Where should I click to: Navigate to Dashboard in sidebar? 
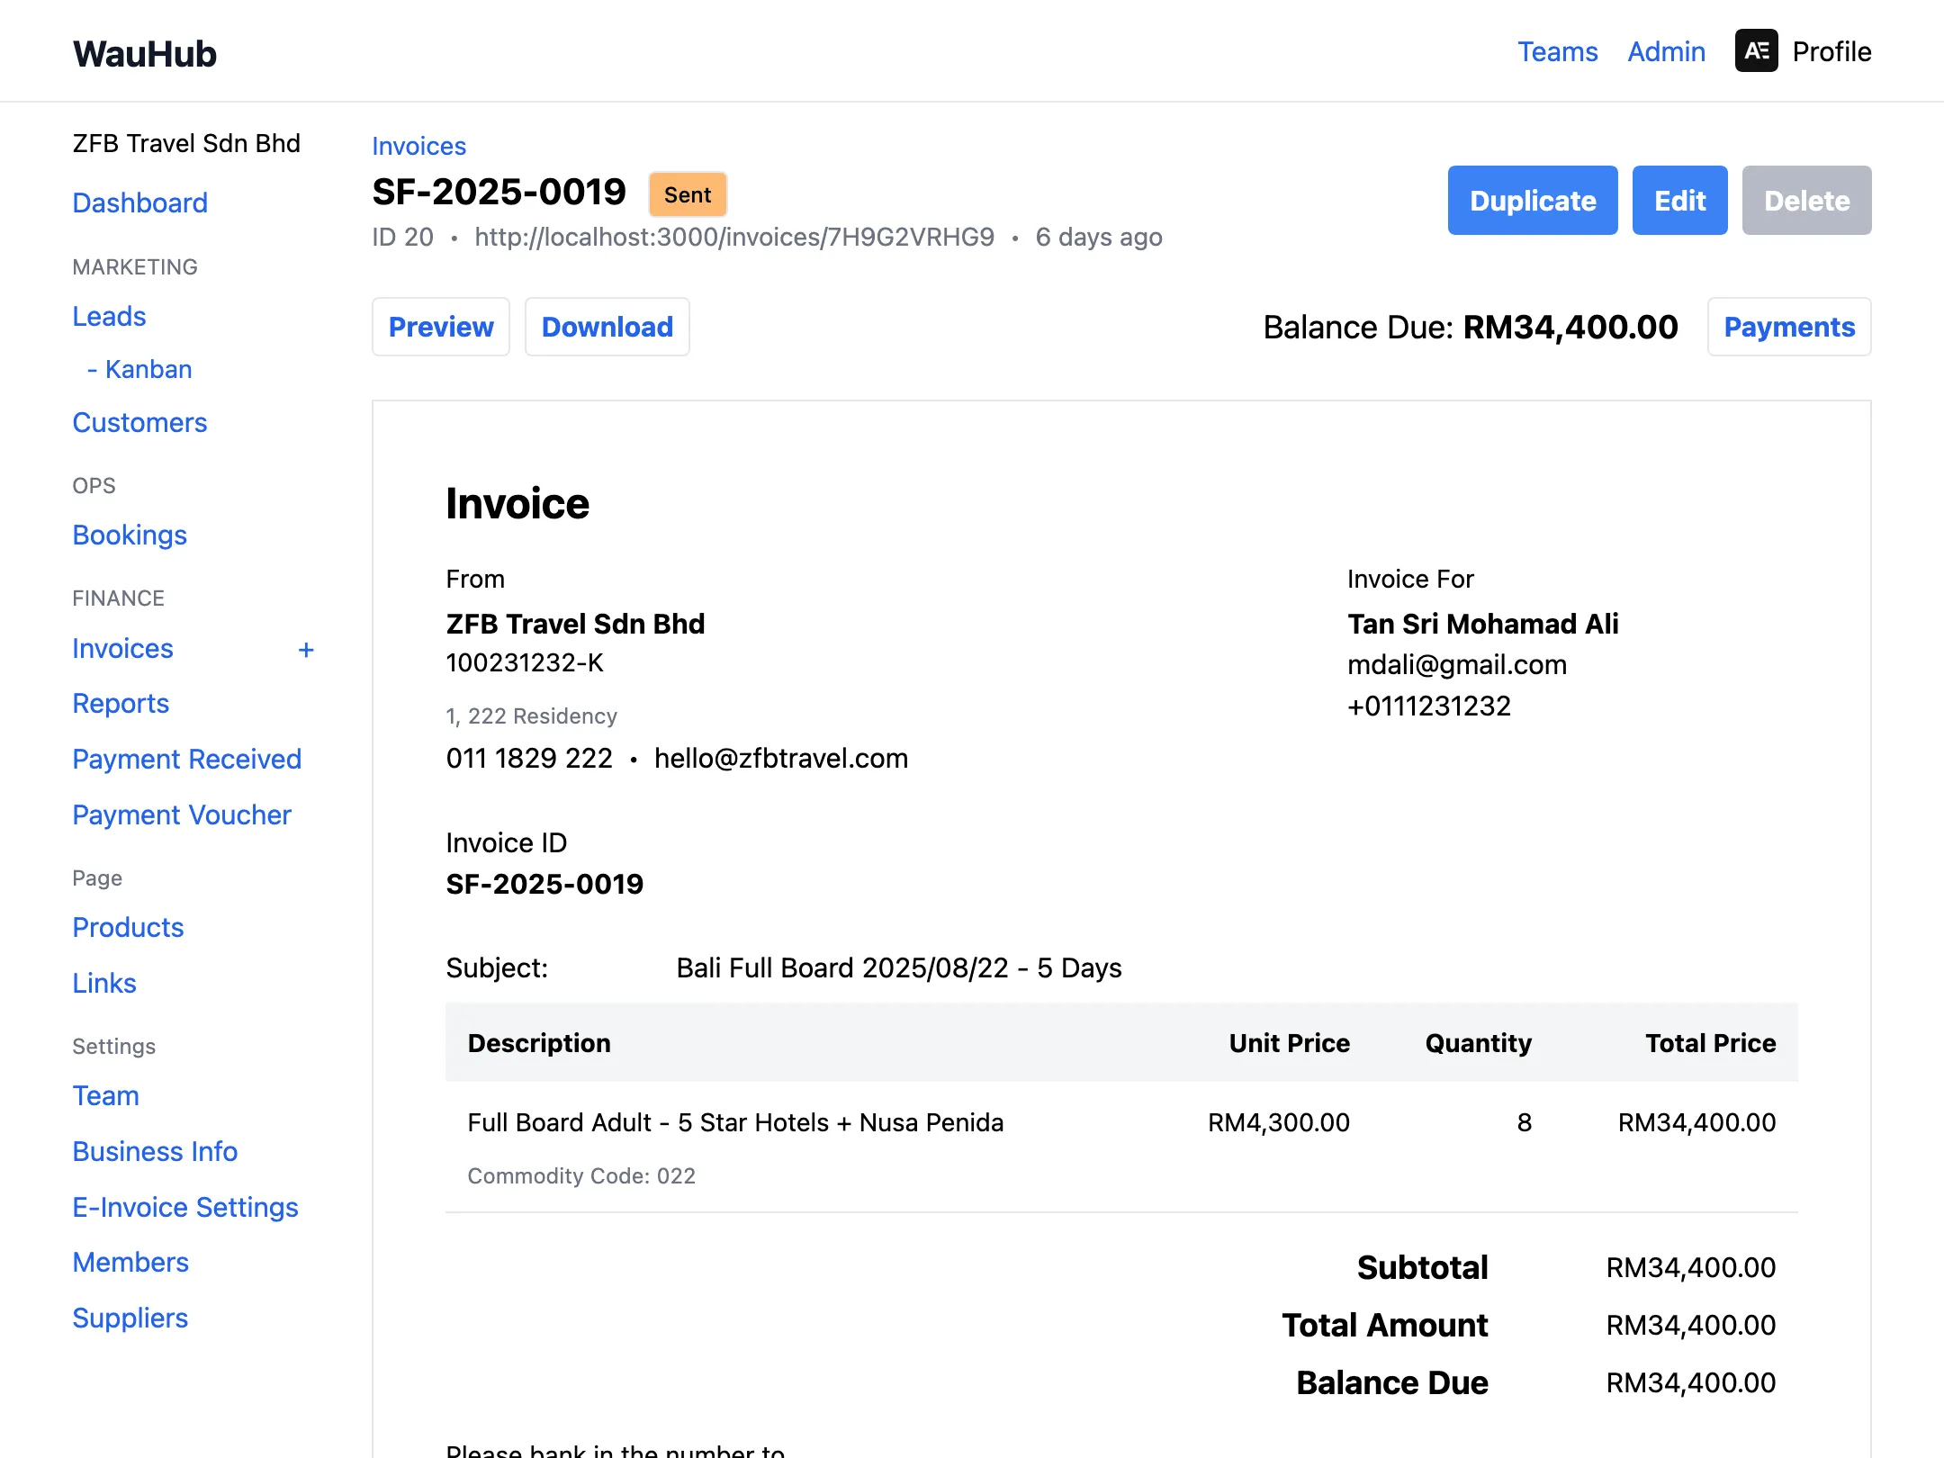[x=140, y=202]
